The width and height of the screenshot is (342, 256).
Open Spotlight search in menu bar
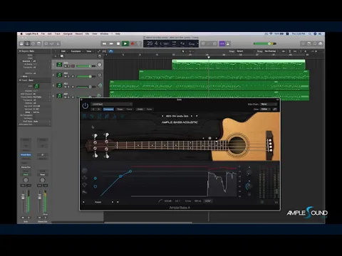pyautogui.click(x=310, y=34)
